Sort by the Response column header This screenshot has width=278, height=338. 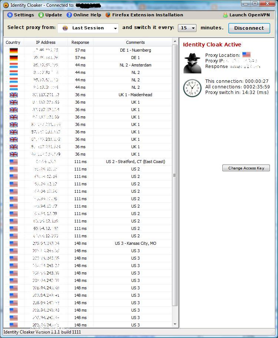pos(80,42)
